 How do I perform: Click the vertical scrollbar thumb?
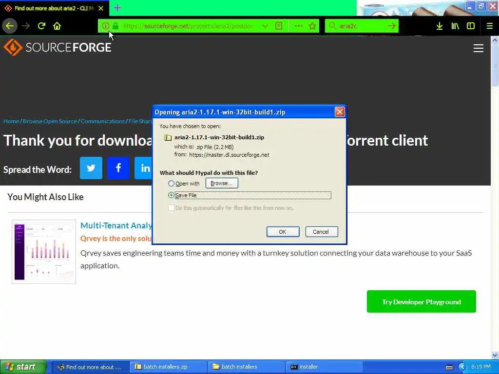click(x=495, y=65)
